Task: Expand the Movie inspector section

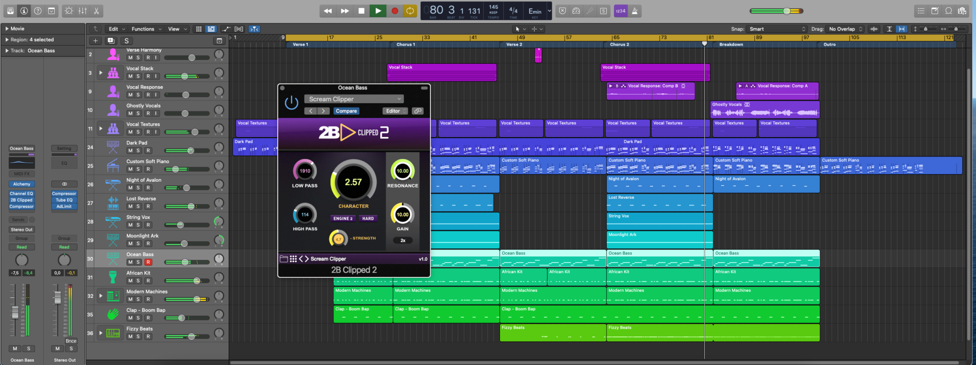Action: point(7,29)
